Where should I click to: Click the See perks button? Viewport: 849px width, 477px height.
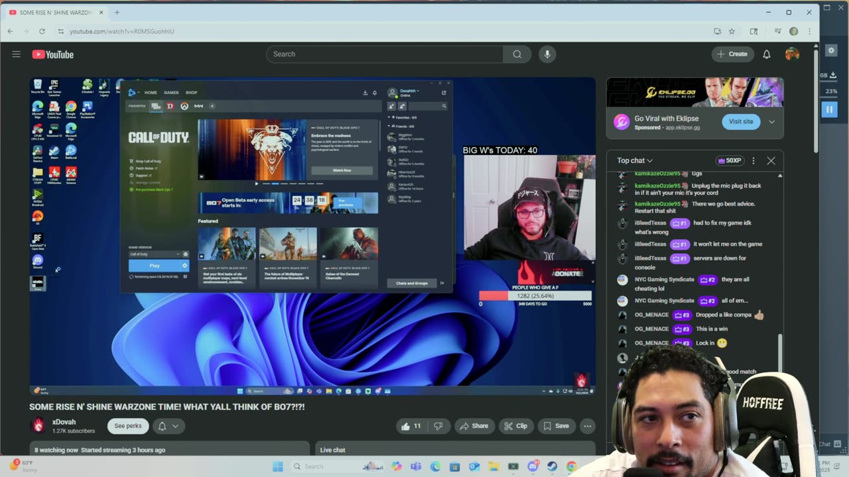point(128,426)
